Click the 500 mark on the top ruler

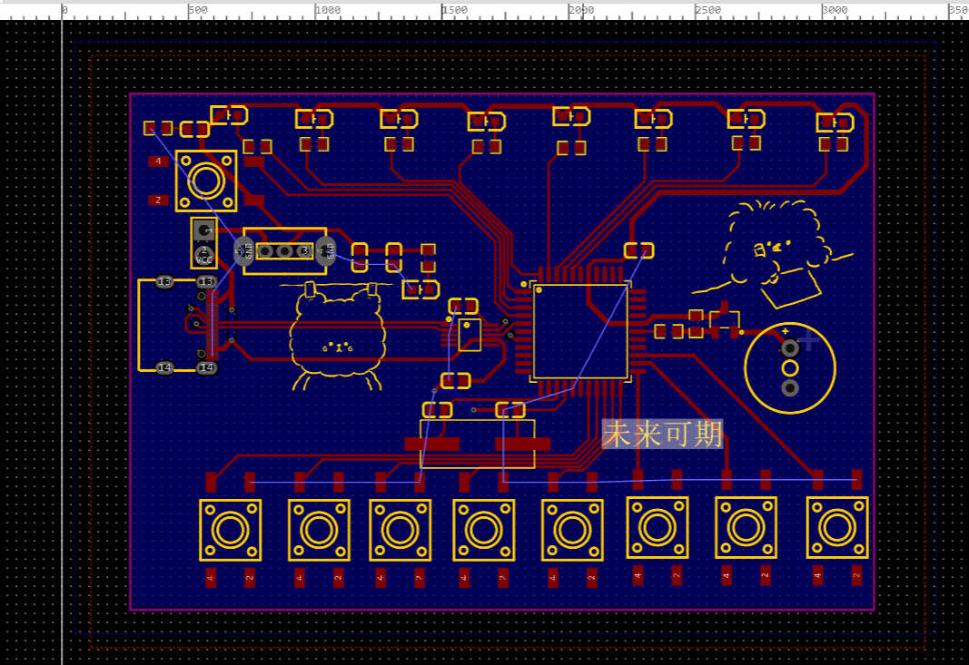(198, 10)
